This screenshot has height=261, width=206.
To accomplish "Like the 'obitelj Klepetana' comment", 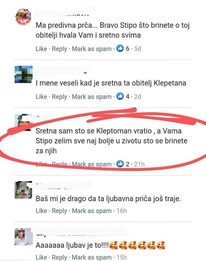I will point(41,97).
